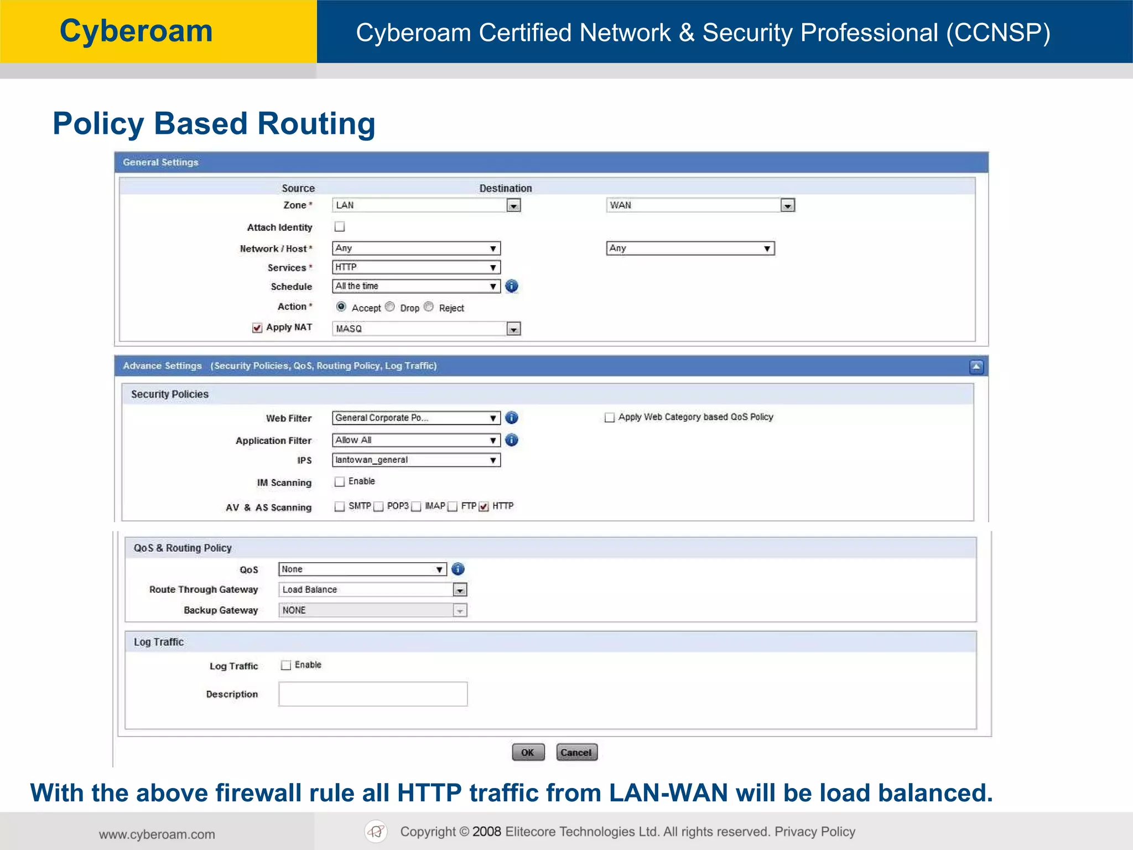Open Route Through Gateway Load Balance dropdown
The width and height of the screenshot is (1133, 850).
tap(373, 589)
